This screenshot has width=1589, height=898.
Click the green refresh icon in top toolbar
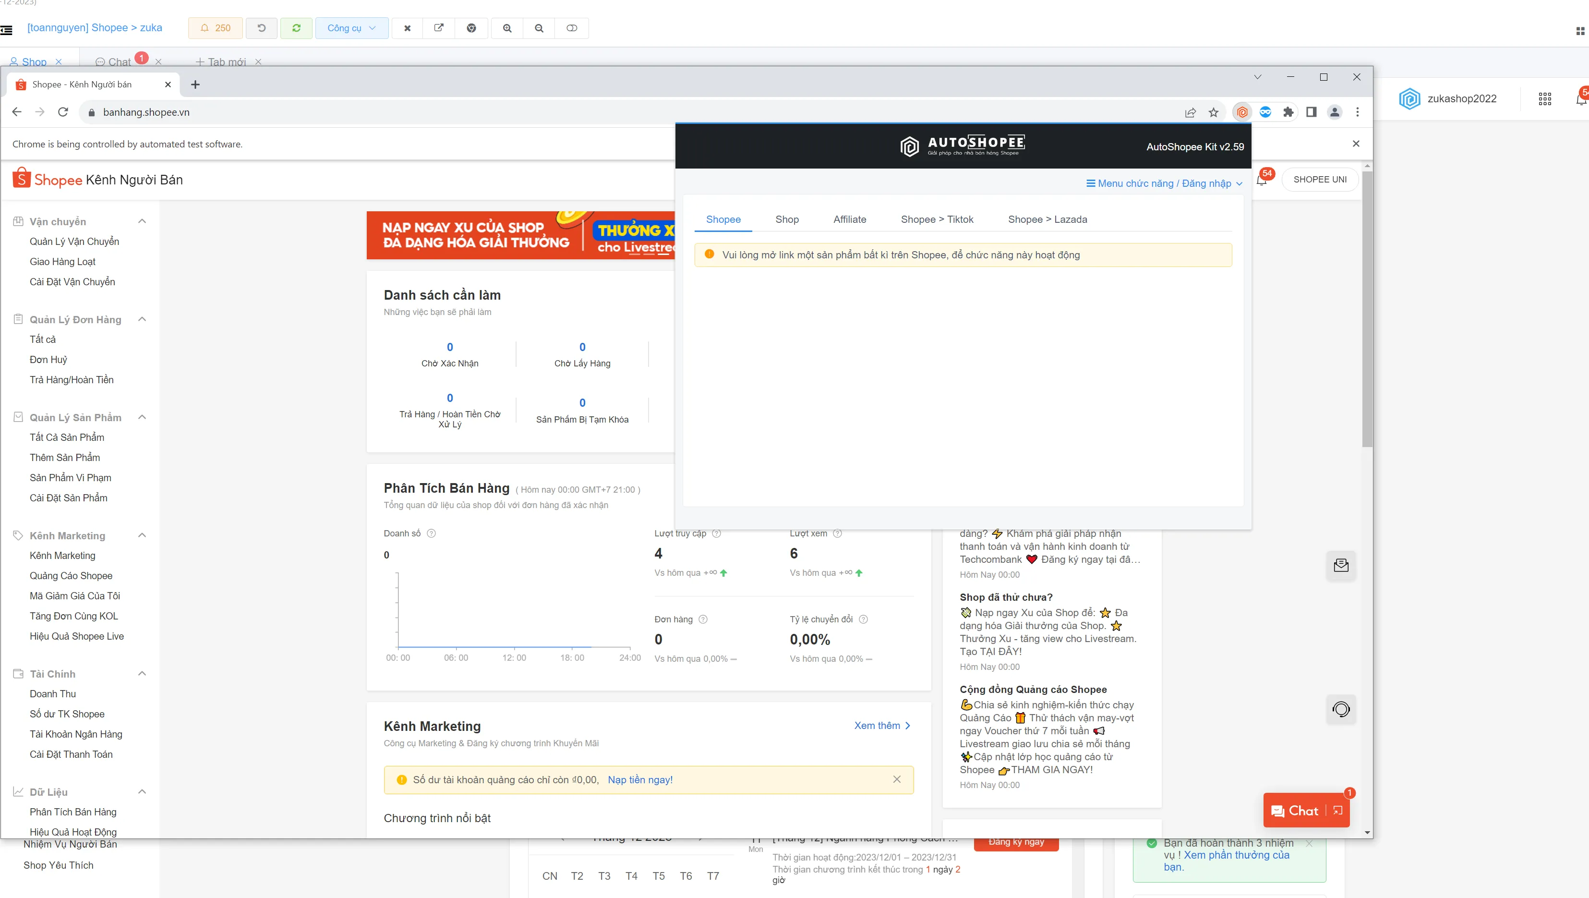click(296, 28)
